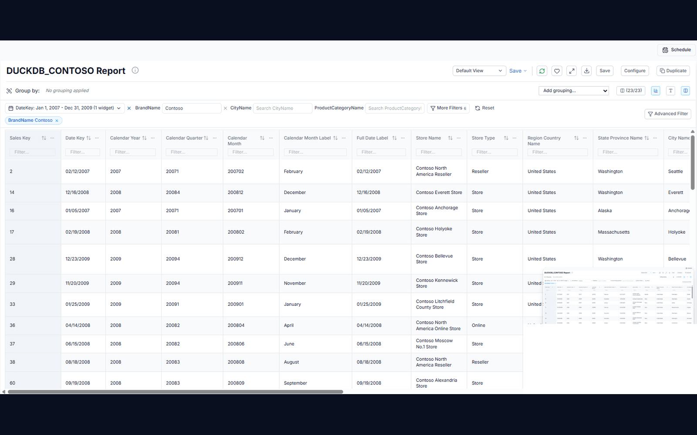
Task: Click the vertical table scrollbar
Action: pos(692,162)
